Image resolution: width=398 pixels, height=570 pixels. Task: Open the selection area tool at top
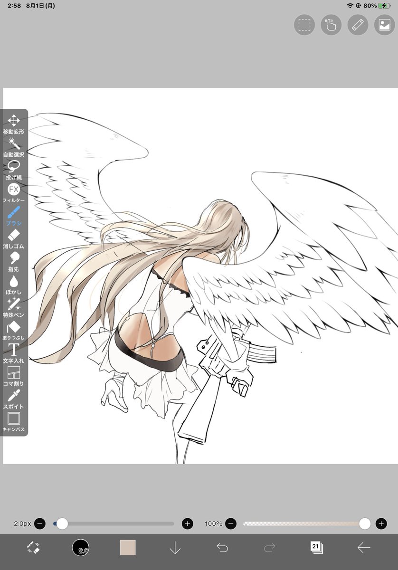point(304,25)
